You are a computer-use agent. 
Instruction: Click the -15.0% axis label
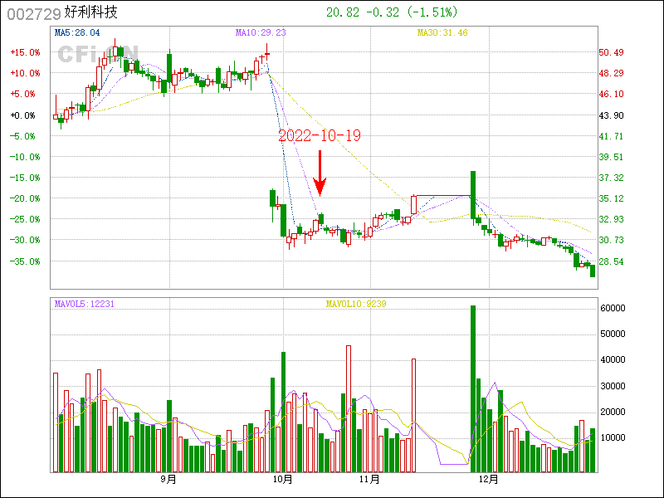[25, 178]
